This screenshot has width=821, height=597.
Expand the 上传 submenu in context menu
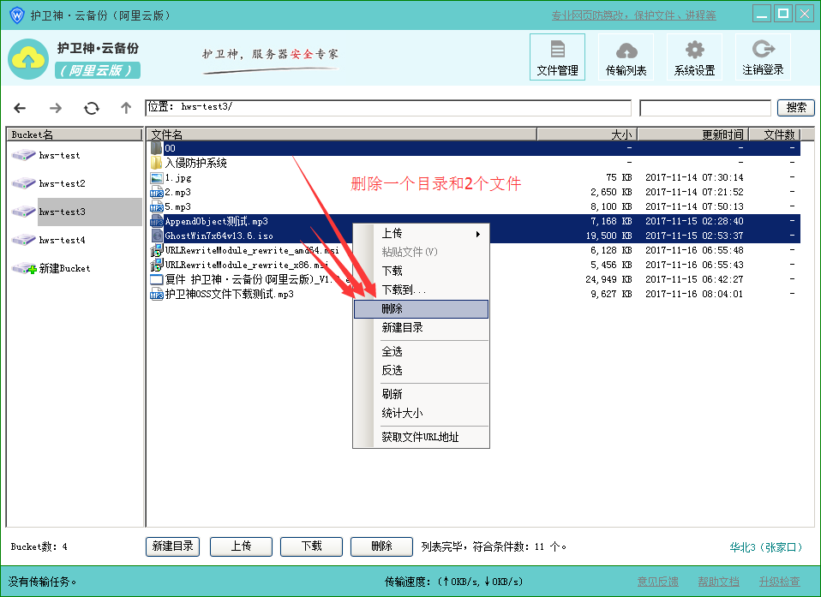click(421, 233)
